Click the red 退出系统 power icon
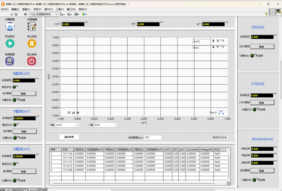The image size is (282, 191). tap(32, 61)
